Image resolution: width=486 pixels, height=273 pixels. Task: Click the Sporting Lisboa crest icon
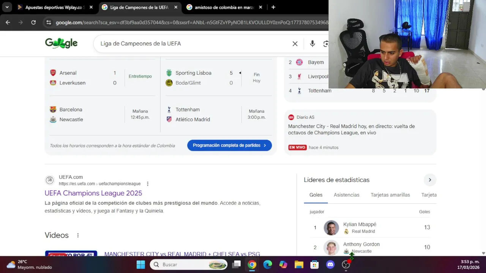pos(169,73)
